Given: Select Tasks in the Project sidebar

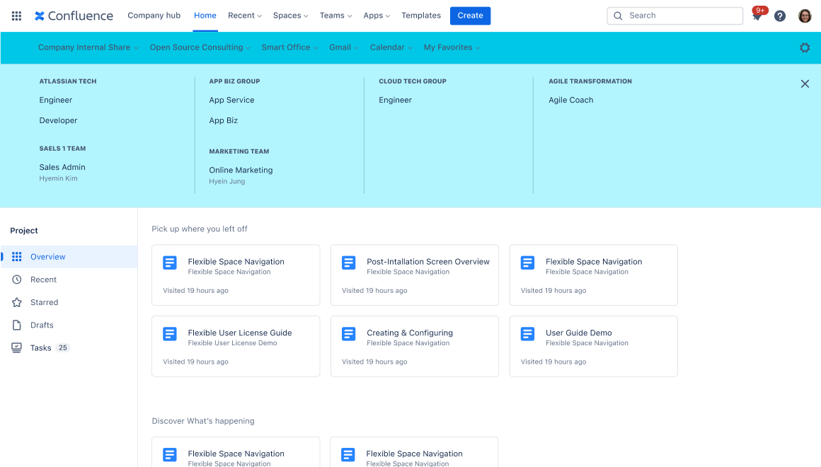Looking at the screenshot, I should tap(40, 347).
